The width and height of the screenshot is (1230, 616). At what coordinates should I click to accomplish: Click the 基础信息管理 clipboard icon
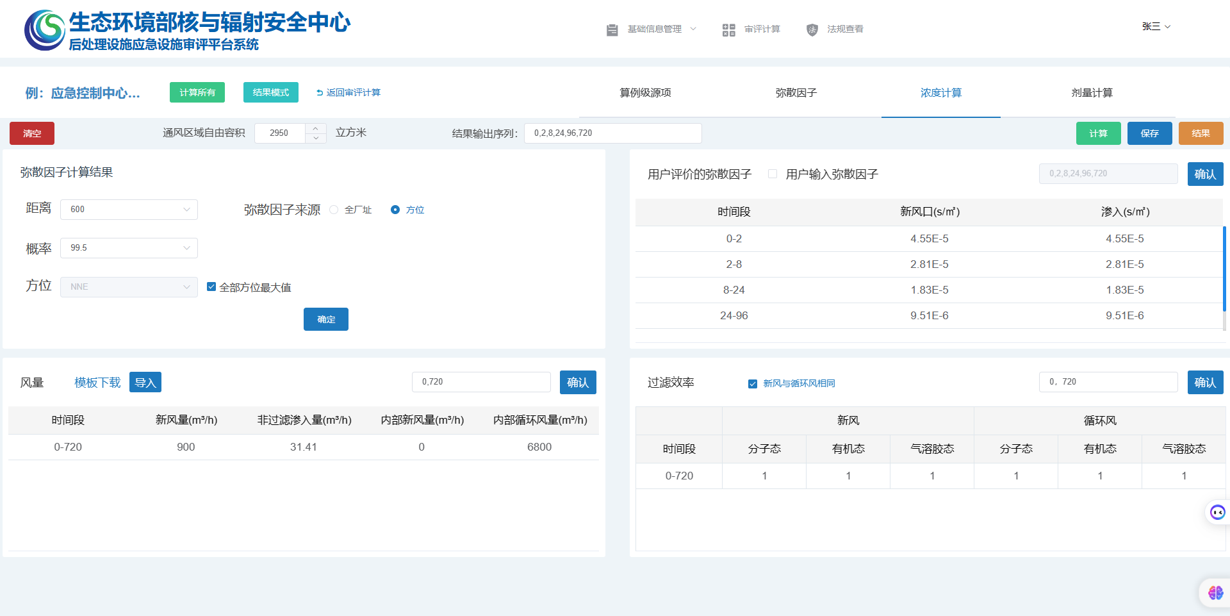[612, 29]
